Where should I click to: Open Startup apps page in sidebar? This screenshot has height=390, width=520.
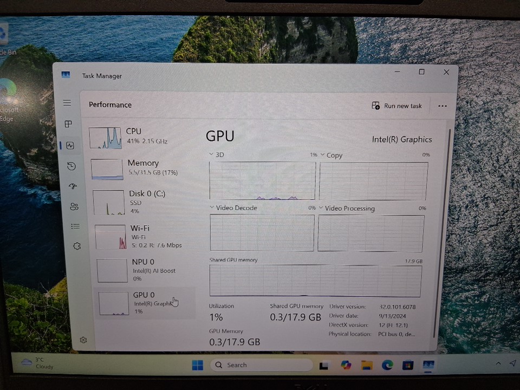point(73,186)
